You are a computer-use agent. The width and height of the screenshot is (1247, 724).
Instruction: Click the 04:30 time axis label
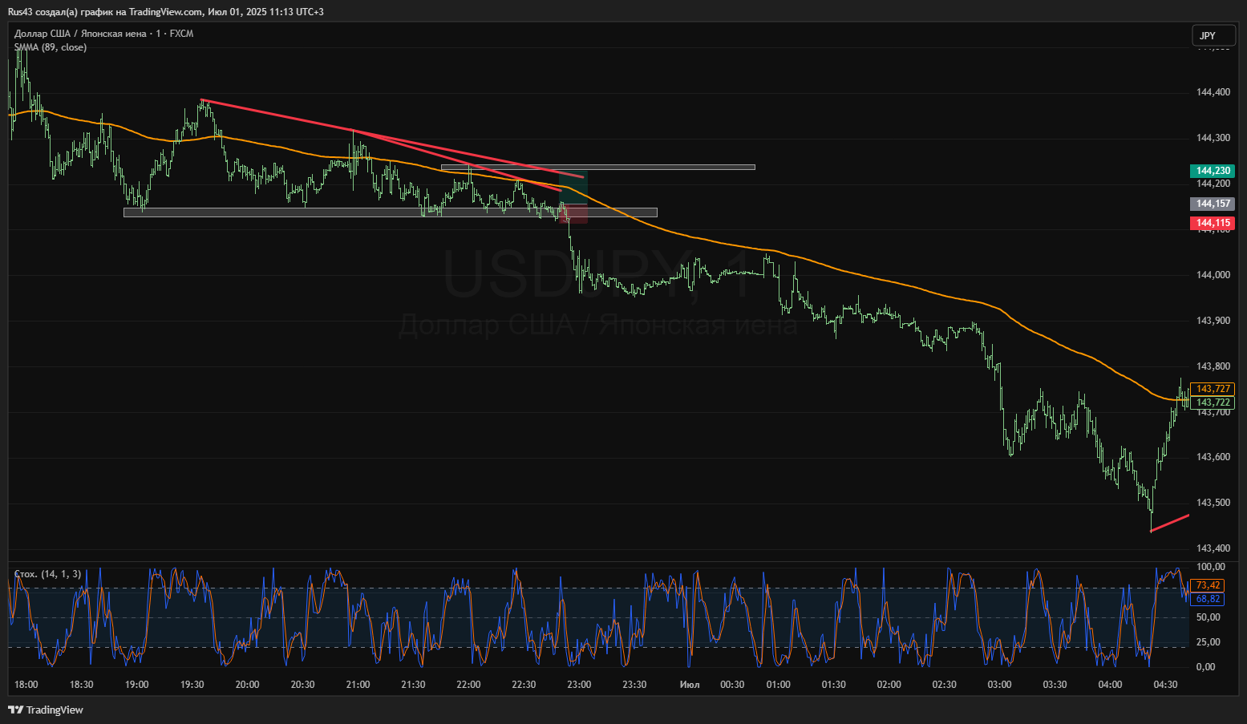point(1165,685)
